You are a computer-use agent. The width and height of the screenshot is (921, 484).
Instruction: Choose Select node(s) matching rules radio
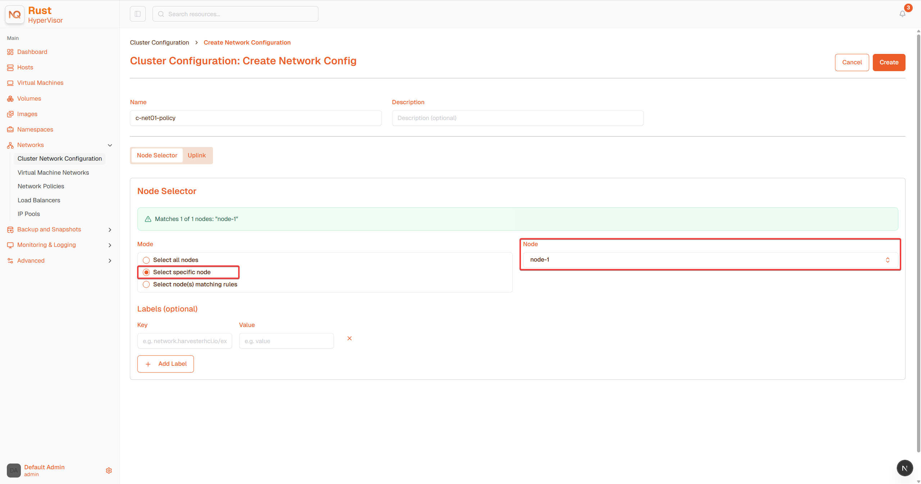coord(146,285)
